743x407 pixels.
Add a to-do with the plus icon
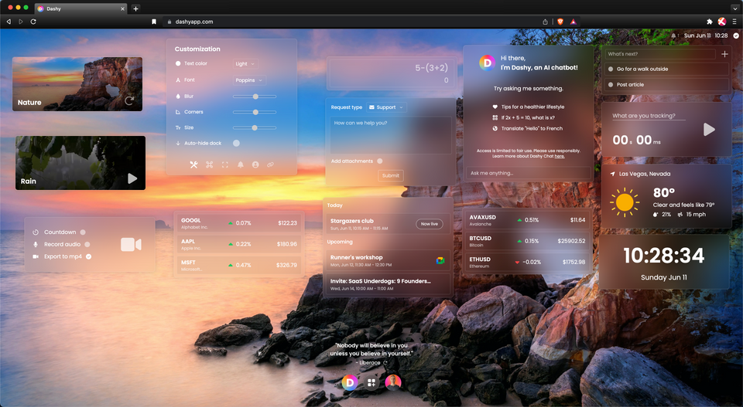click(x=724, y=54)
